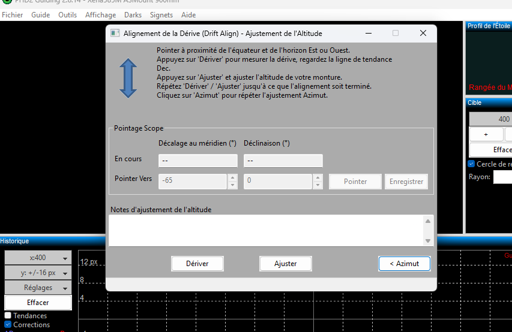Click the En cours meridian offset field
The image size is (512, 332).
198,161
